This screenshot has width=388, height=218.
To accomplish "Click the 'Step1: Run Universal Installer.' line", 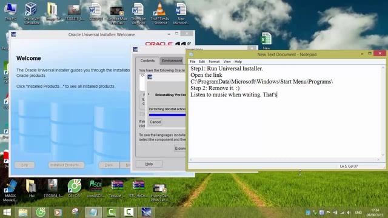I will coord(226,68).
